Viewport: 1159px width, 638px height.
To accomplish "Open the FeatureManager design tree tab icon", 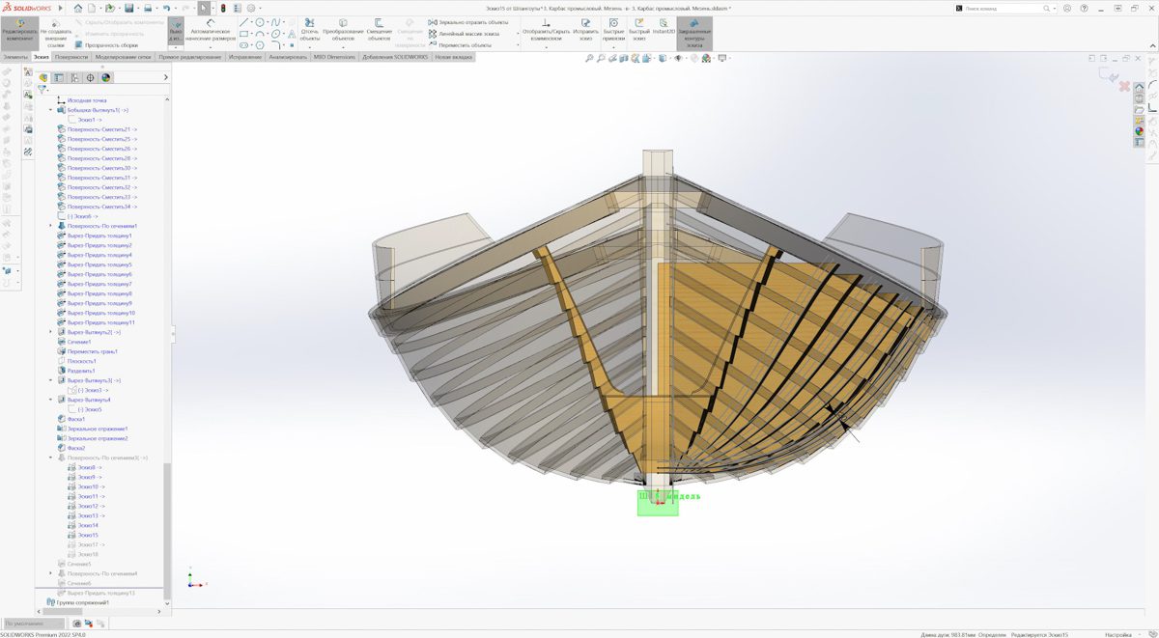I will 43,78.
